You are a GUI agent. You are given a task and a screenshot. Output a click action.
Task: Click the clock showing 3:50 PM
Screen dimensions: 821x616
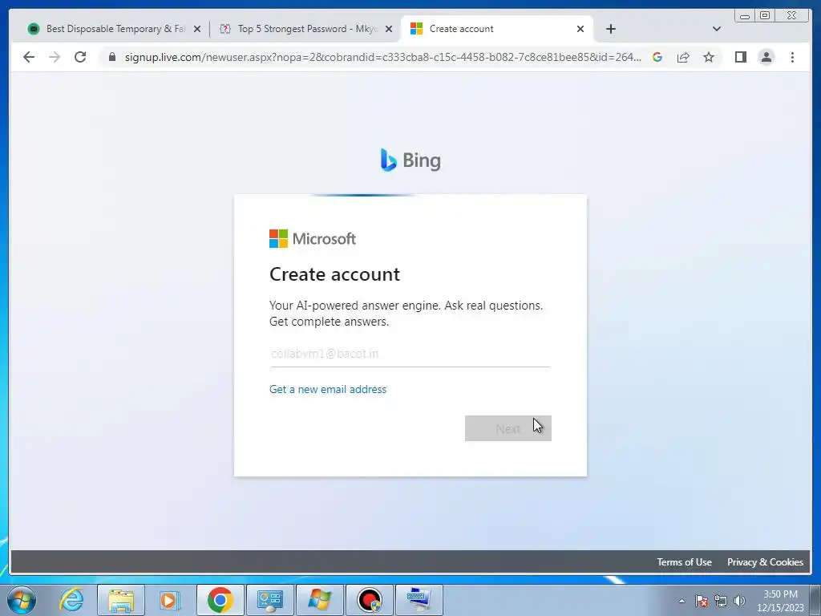click(x=780, y=601)
